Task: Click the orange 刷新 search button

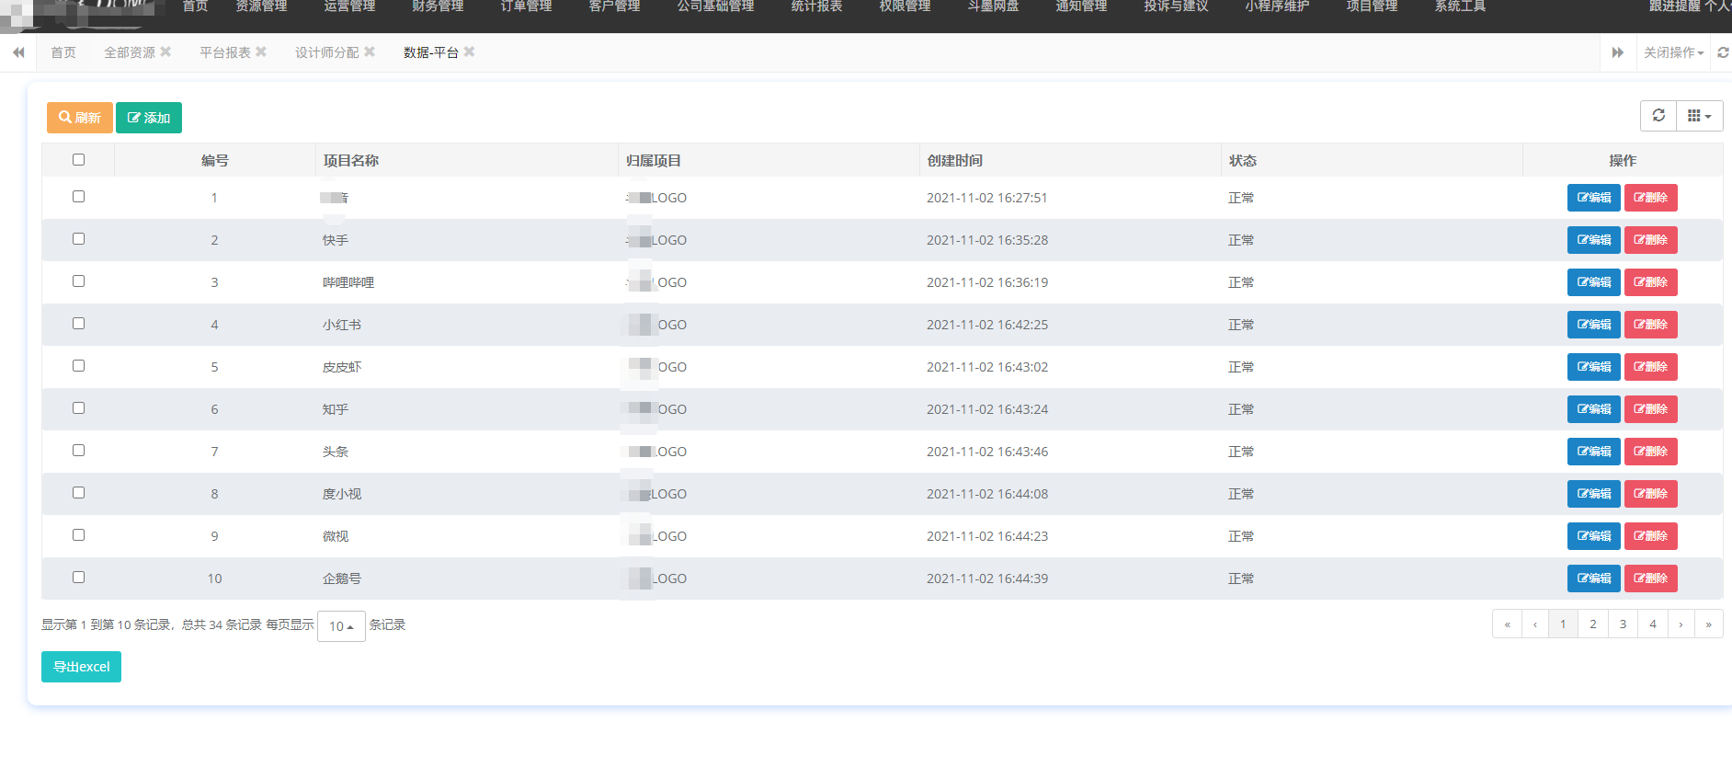Action: [x=80, y=118]
